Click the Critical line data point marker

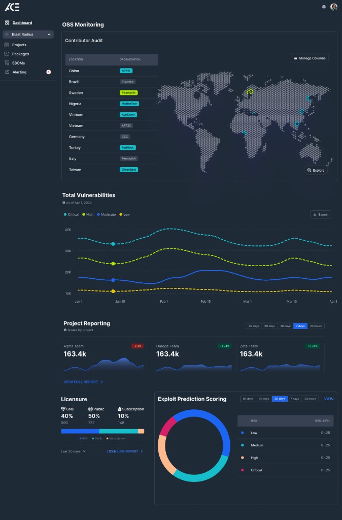coord(113,244)
